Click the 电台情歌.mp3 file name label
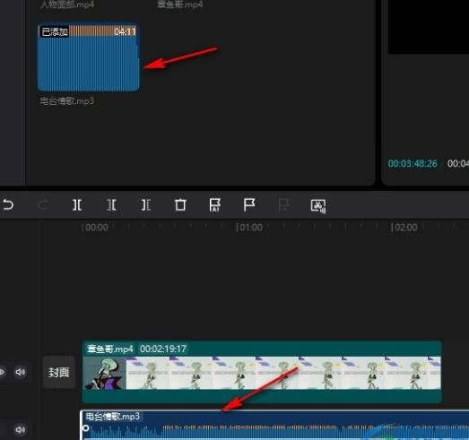Viewport: 469px width, 440px height. 67,101
